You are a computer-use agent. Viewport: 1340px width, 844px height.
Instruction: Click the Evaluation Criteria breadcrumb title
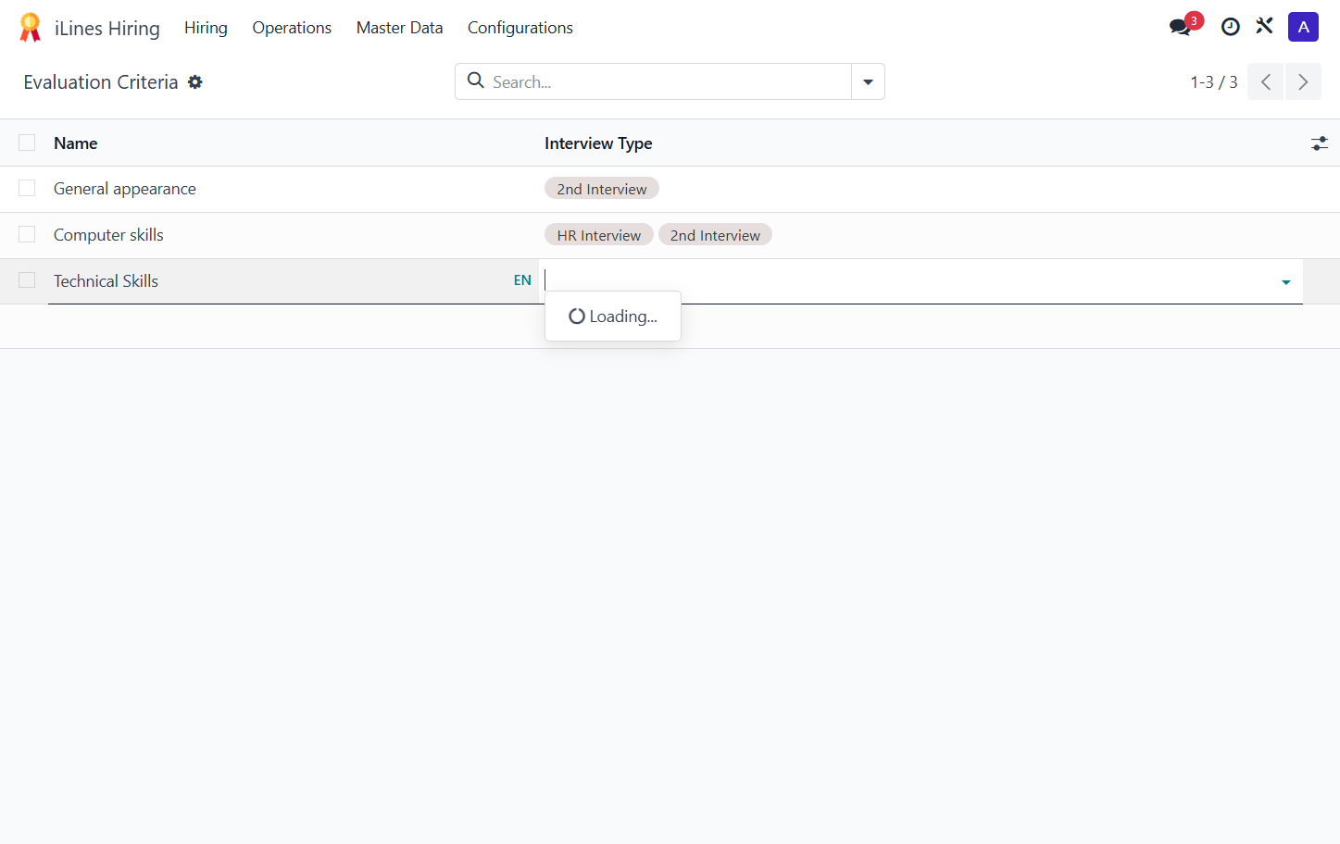coord(101,82)
